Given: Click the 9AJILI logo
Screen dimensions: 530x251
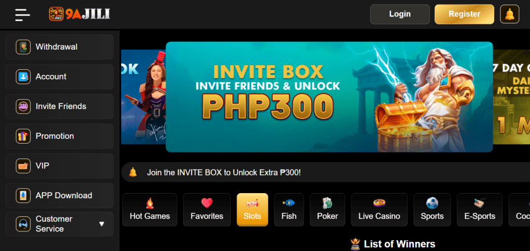Looking at the screenshot, I should tap(79, 14).
